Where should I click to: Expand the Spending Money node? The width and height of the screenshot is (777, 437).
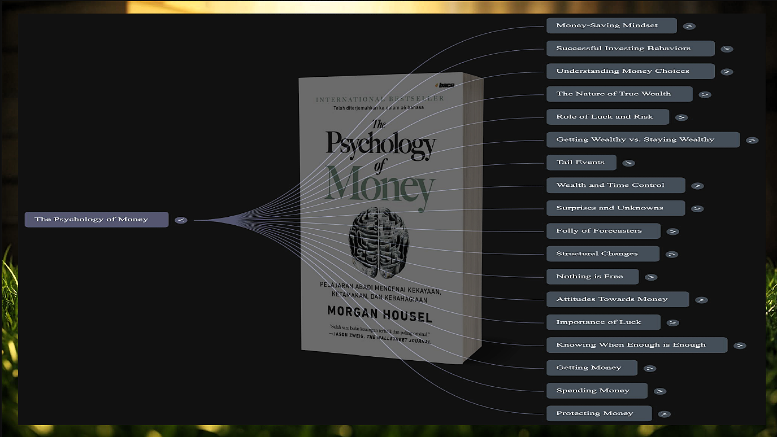click(659, 391)
